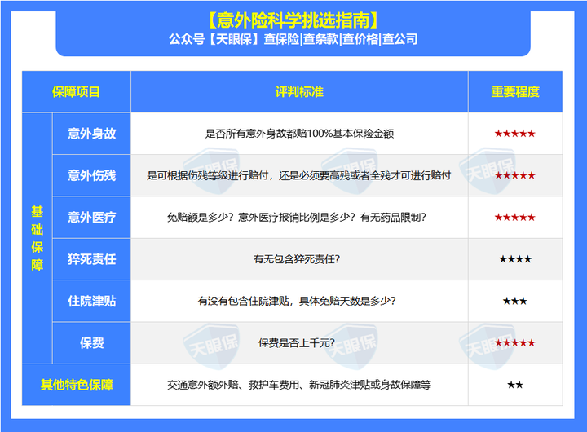Image resolution: width=587 pixels, height=432 pixels.
Task: Click the 公众号天眼保 subtitle line
Action: click(293, 39)
